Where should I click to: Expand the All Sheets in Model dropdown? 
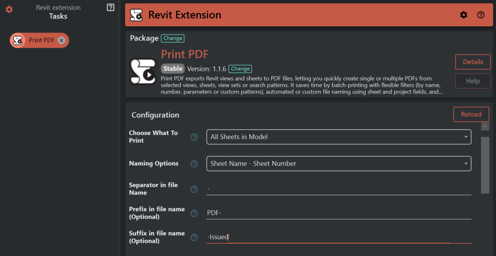(x=338, y=137)
